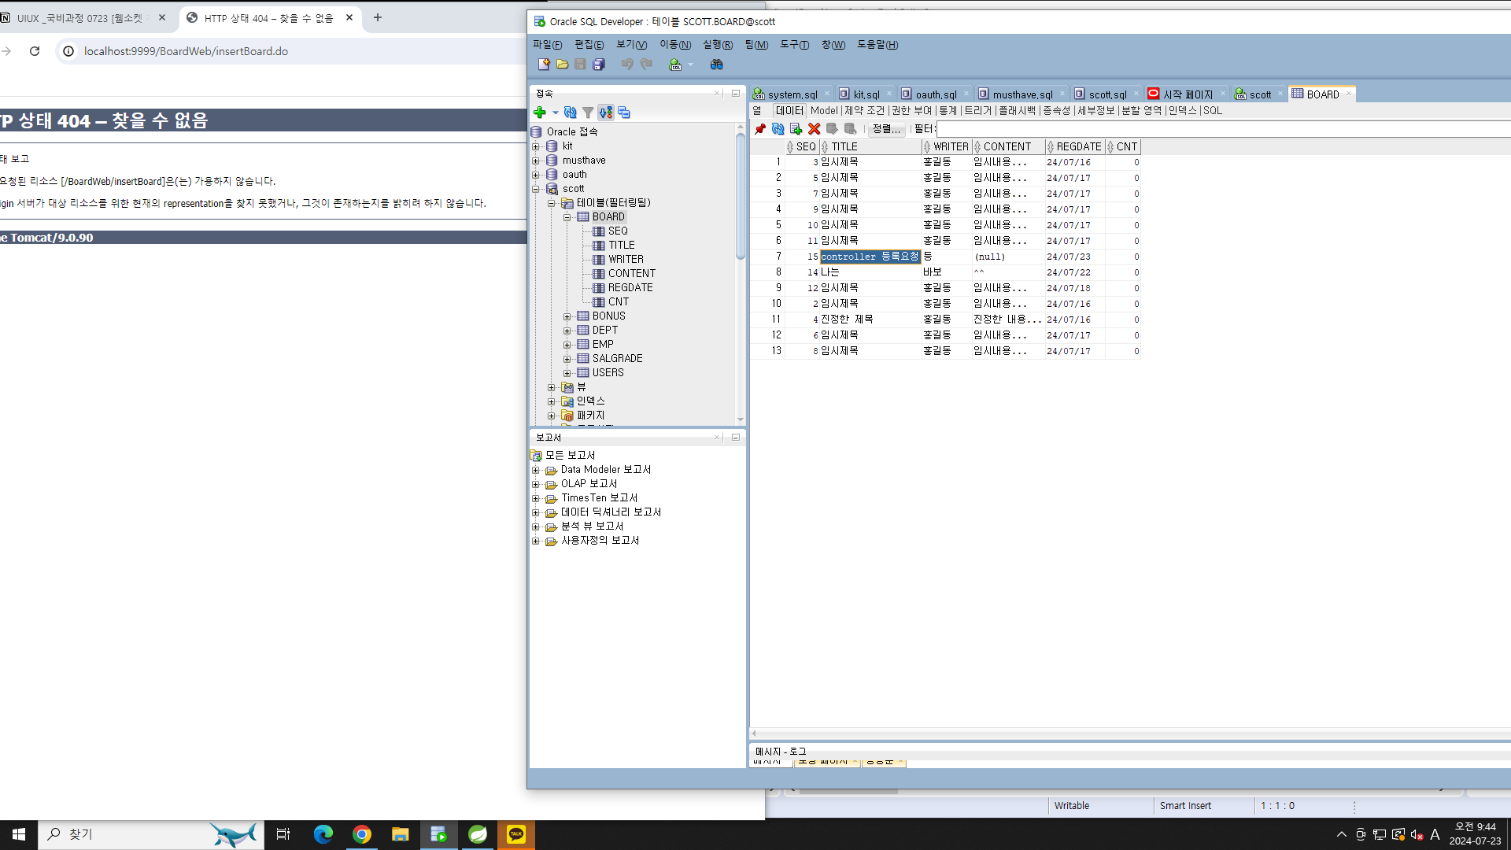Click the 필터 filter input field
This screenshot has height=850, width=1511.
[1220, 129]
